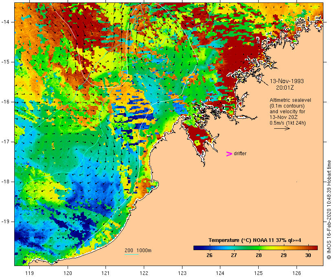
Task: Click the latitude axis label -15
Action: (x=5, y=62)
